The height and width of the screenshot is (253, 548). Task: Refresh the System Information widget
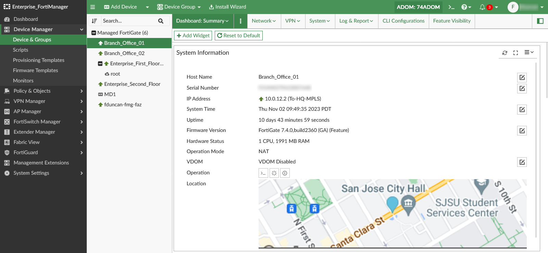(x=505, y=53)
